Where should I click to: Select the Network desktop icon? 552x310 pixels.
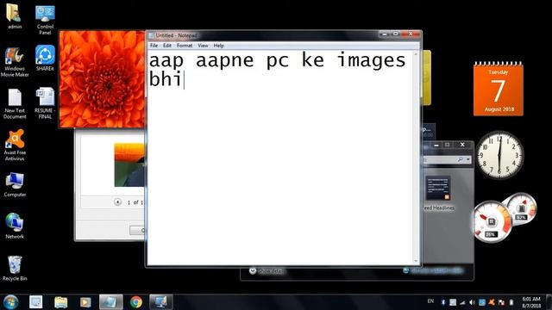pyautogui.click(x=15, y=226)
